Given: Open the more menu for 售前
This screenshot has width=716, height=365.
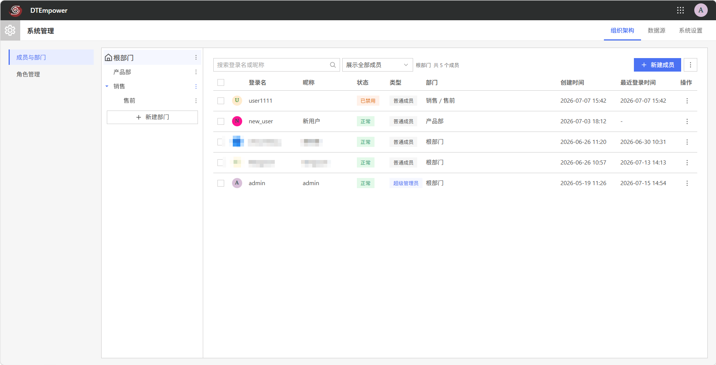Looking at the screenshot, I should [196, 101].
